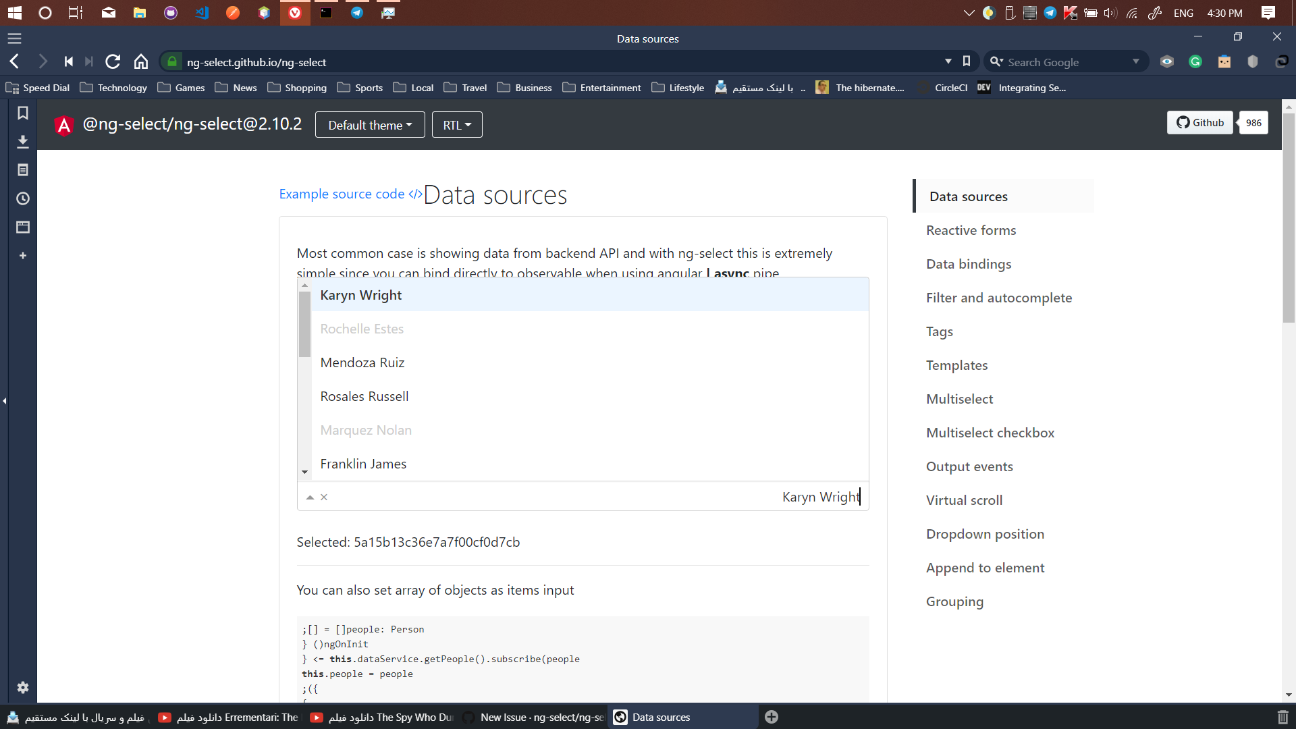Viewport: 1296px width, 729px height.
Task: Open Windows Start menu
Action: (14, 13)
